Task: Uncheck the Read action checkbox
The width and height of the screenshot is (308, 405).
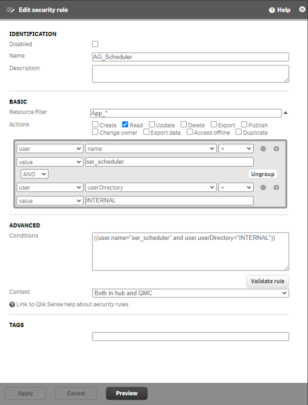Action: (125, 125)
